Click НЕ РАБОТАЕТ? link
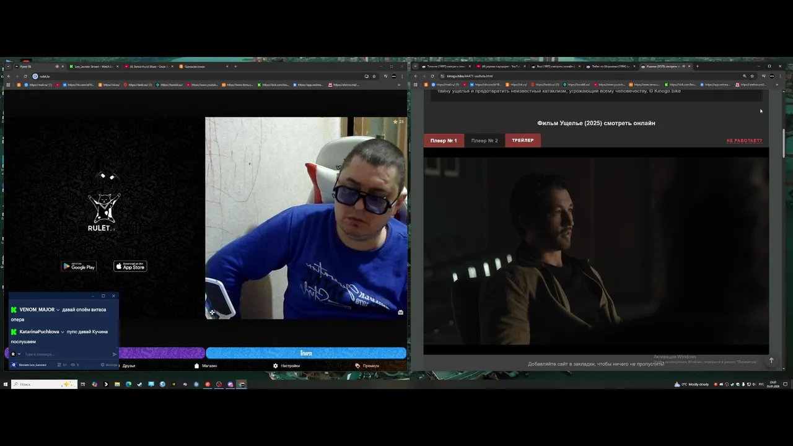The image size is (793, 446). click(744, 141)
